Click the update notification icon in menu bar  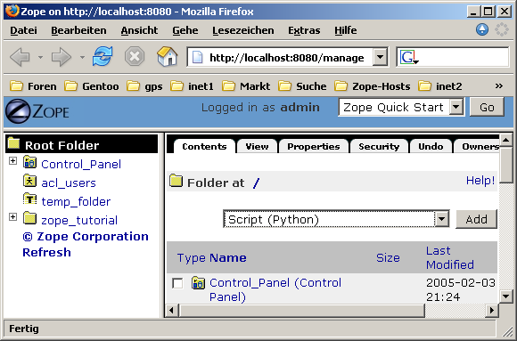(x=482, y=29)
